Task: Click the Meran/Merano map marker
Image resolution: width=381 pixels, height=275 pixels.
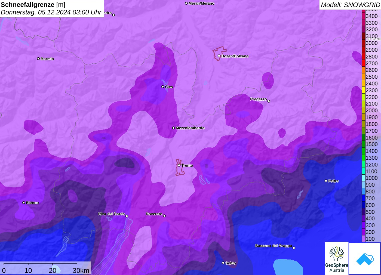Action: point(186,4)
